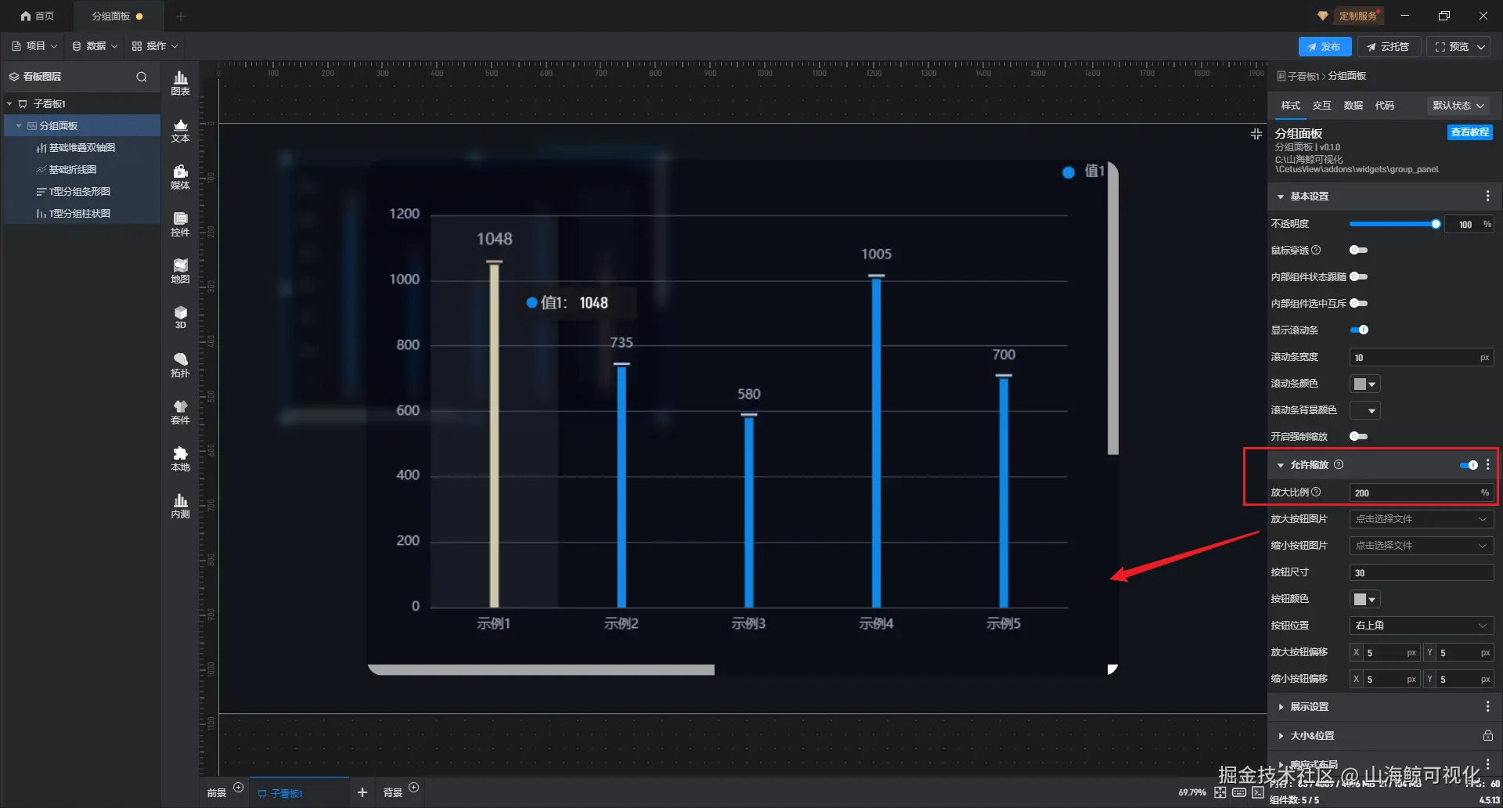Open the 缩小按钮图片 file dropdown
The height and width of the screenshot is (808, 1503).
(1422, 546)
